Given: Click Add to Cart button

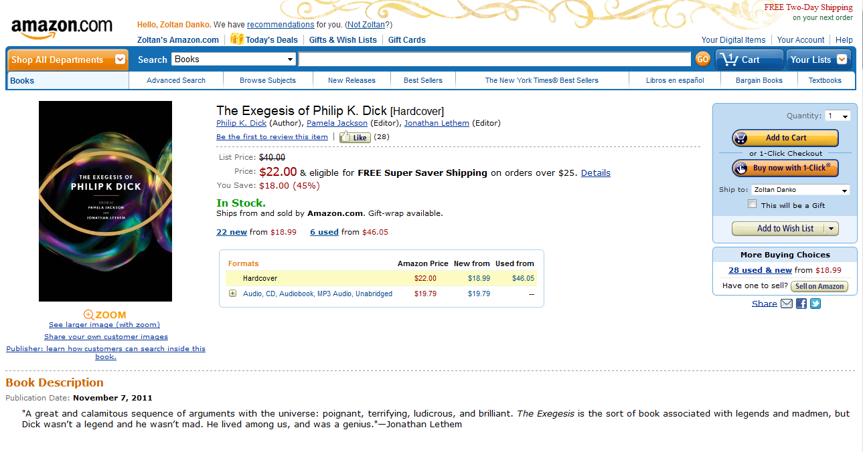Looking at the screenshot, I should coord(785,138).
